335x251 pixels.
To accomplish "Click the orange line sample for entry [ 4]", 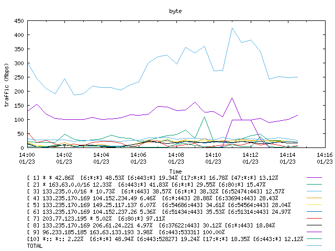I will (314, 198).
